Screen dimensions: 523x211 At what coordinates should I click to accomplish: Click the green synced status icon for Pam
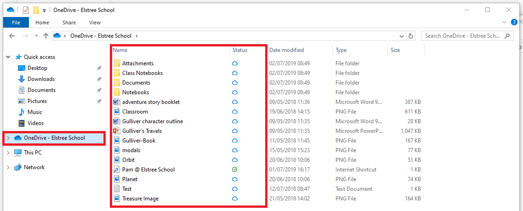234,170
